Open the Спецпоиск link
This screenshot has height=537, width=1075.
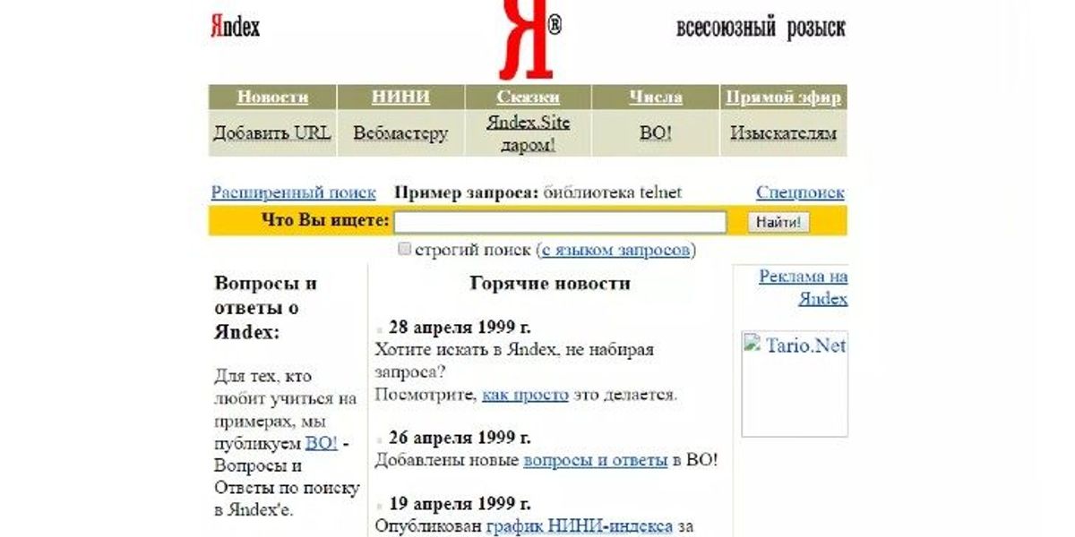pos(800,192)
